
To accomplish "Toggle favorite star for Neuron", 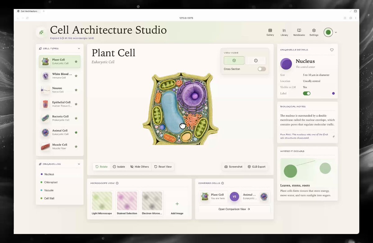I will [x=76, y=90].
